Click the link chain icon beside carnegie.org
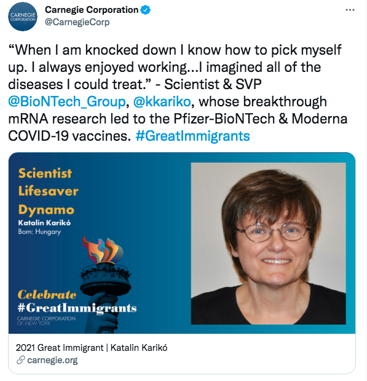The image size is (367, 381). (x=21, y=360)
